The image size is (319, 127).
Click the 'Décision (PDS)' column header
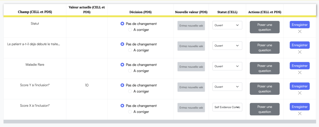click(x=140, y=12)
